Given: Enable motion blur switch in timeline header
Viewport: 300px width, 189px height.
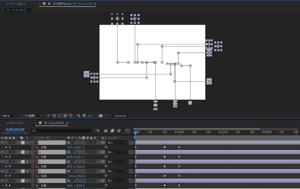Looking at the screenshot, I should (x=119, y=130).
